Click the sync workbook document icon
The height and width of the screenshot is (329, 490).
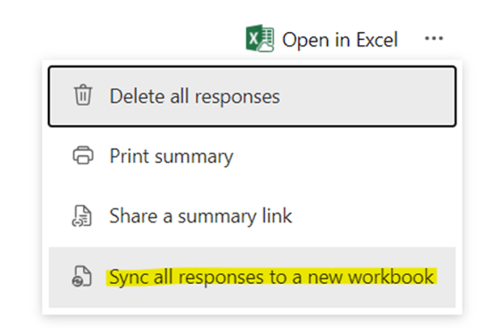[82, 276]
